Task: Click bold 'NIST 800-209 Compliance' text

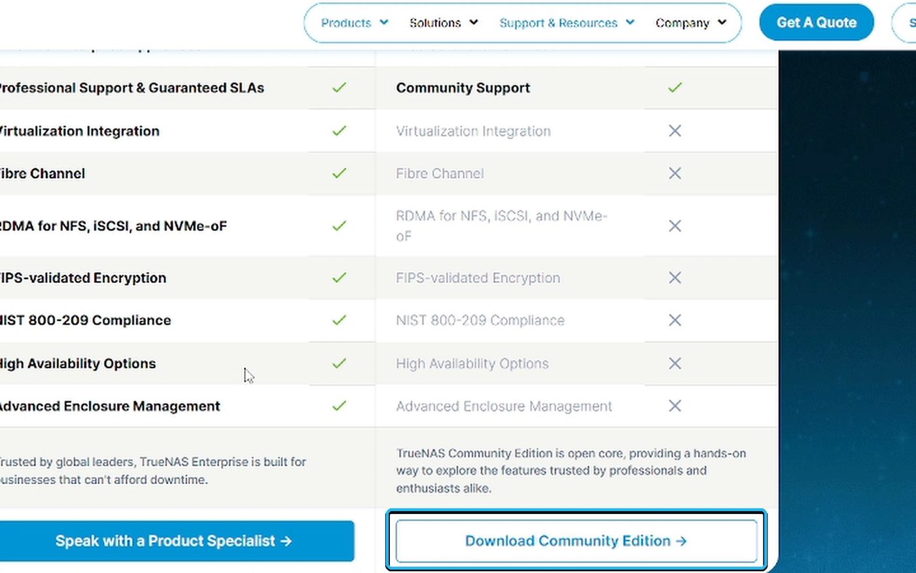Action: pyautogui.click(x=85, y=320)
